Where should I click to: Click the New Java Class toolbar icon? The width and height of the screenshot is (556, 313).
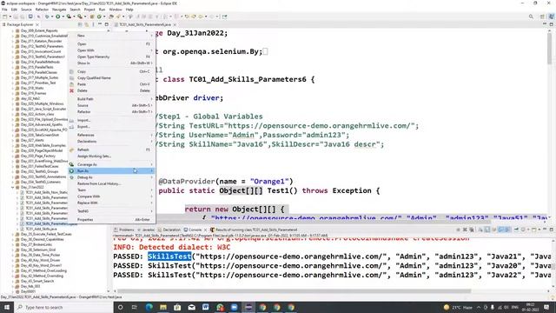pyautogui.click(x=99, y=17)
